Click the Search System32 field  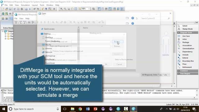[155, 18]
